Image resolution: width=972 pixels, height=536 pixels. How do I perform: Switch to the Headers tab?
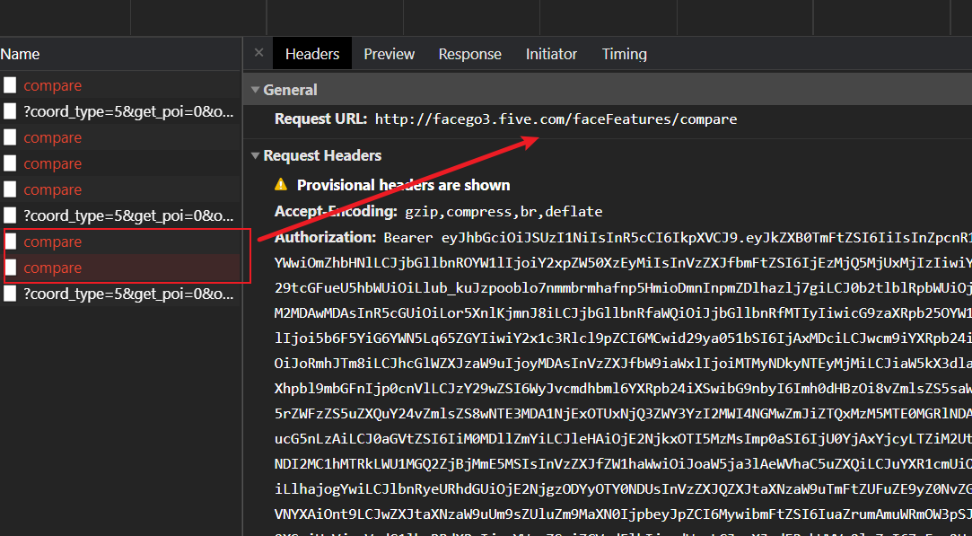(311, 54)
